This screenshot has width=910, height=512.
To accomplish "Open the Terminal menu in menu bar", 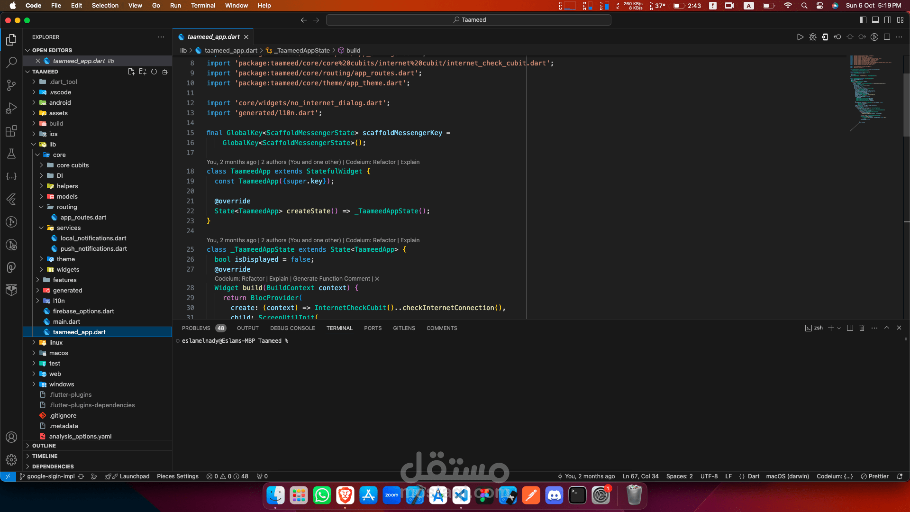I will click(x=203, y=5).
